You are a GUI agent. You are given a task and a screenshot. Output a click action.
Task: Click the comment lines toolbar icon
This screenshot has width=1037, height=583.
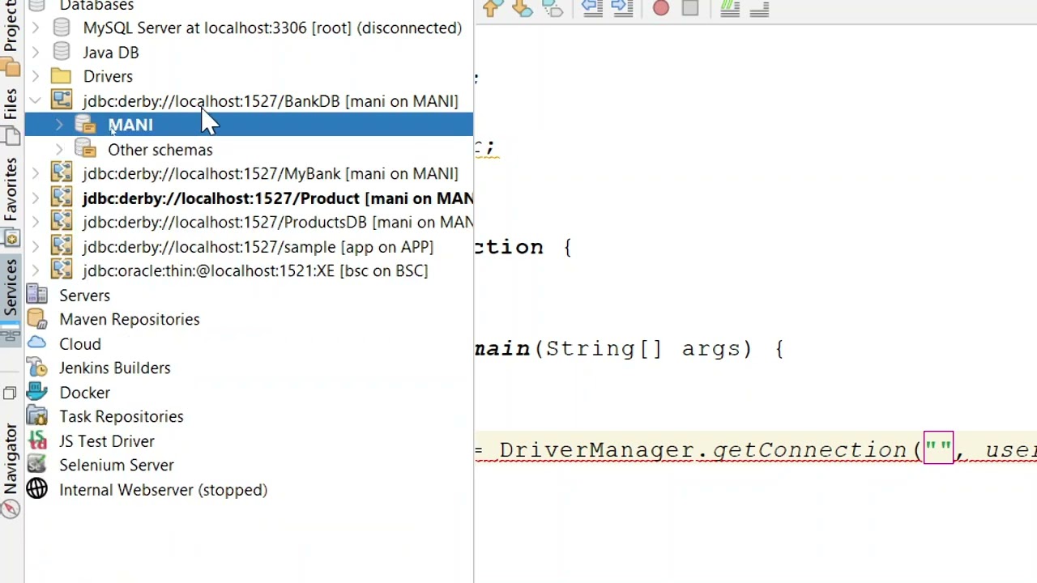pos(729,8)
